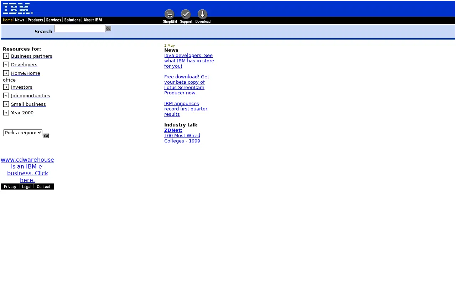Open the Small business link
This screenshot has height=285, width=456.
(x=28, y=104)
